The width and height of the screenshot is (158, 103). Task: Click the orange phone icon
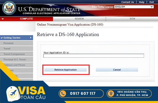(x=63, y=93)
